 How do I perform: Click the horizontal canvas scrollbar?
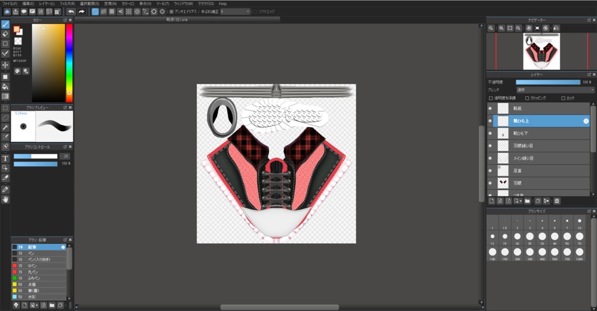pos(279,307)
